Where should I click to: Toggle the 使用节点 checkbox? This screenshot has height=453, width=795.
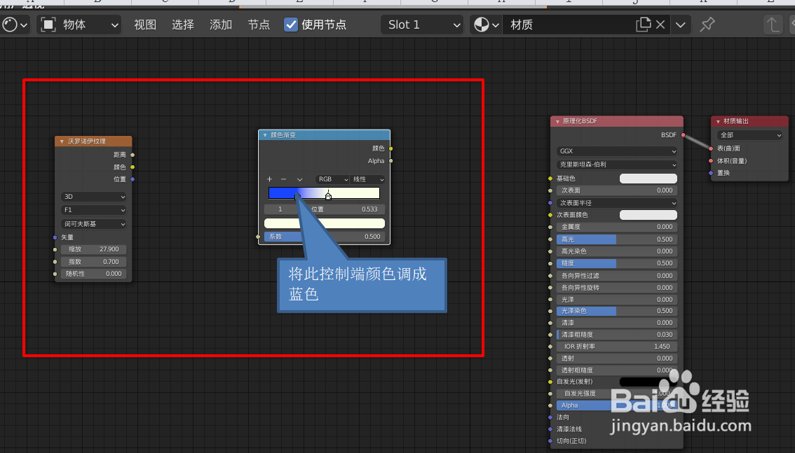(291, 24)
